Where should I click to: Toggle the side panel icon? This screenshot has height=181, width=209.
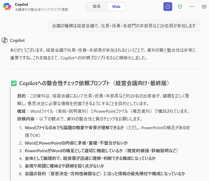[204, 7]
